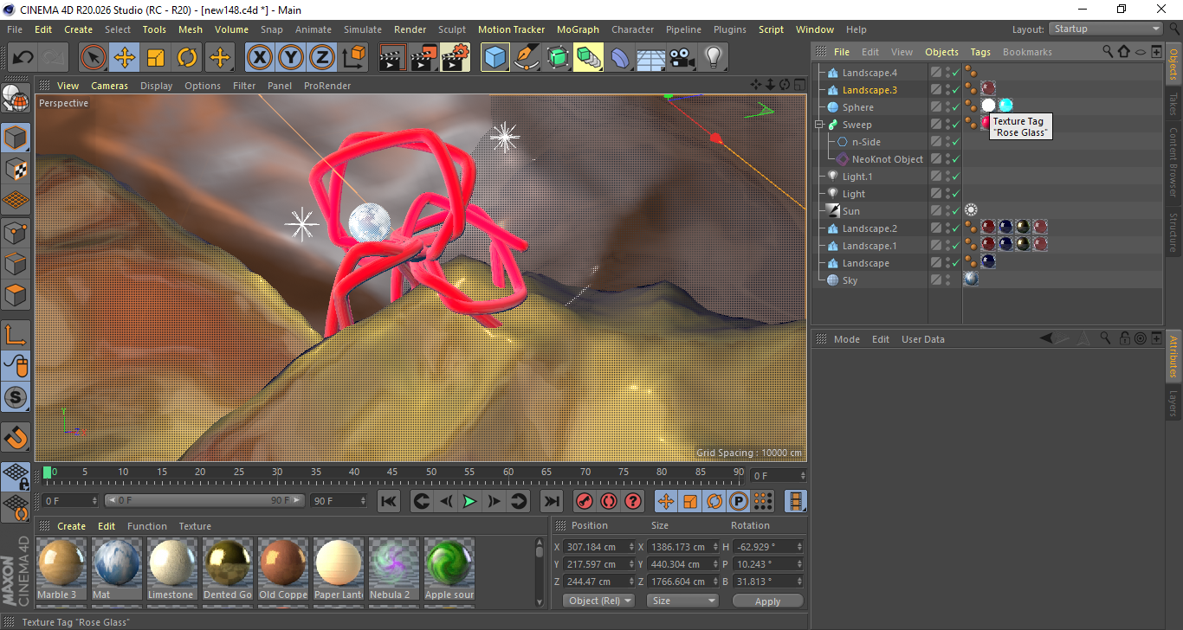
Task: Open the Layout dropdown showing Startup
Action: click(1106, 29)
